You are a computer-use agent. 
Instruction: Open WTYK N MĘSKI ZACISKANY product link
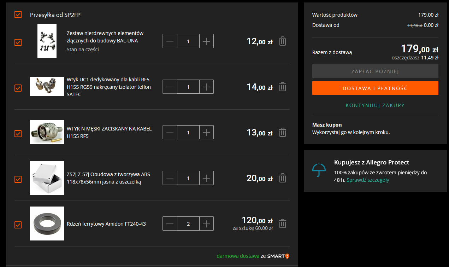click(109, 132)
